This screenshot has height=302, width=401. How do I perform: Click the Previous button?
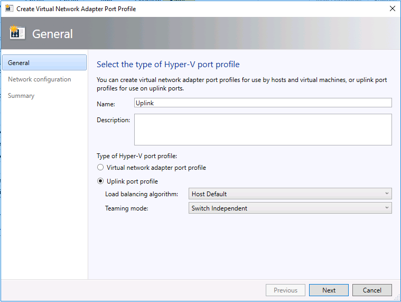pos(285,290)
